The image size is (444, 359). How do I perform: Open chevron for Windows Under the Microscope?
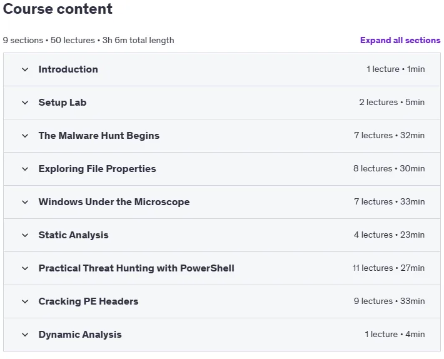tap(25, 202)
